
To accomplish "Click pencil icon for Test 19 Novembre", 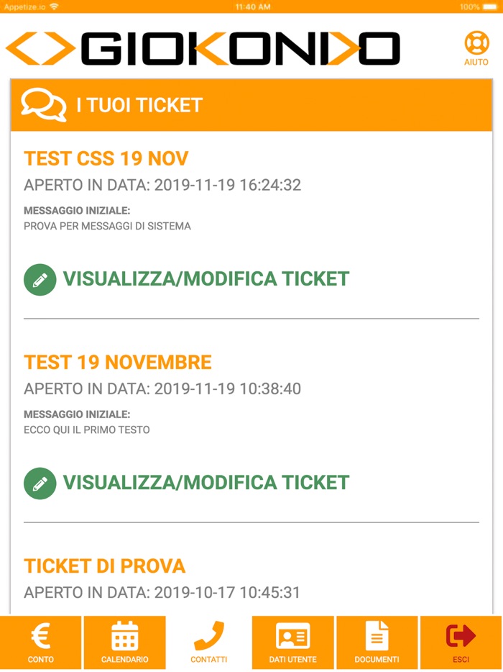I will (40, 483).
